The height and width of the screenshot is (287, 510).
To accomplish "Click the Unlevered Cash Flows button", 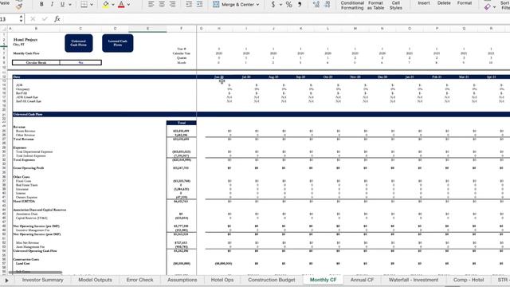I will (x=79, y=43).
